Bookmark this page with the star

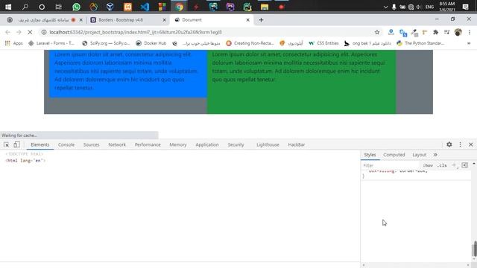(x=377, y=32)
